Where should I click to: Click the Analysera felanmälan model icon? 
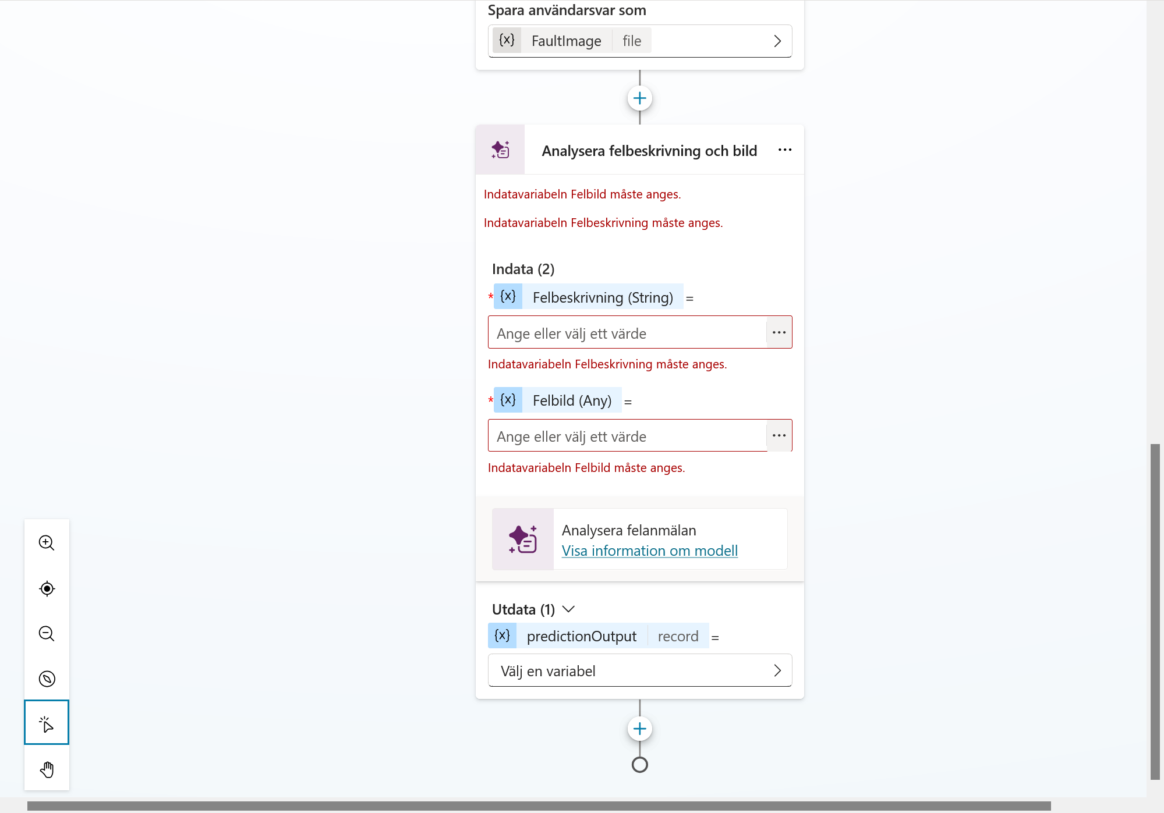point(522,539)
